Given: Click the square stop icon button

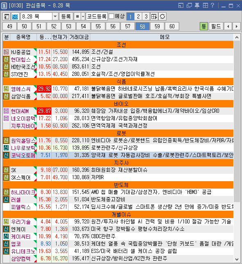Looking at the screenshot, I should [78, 16].
